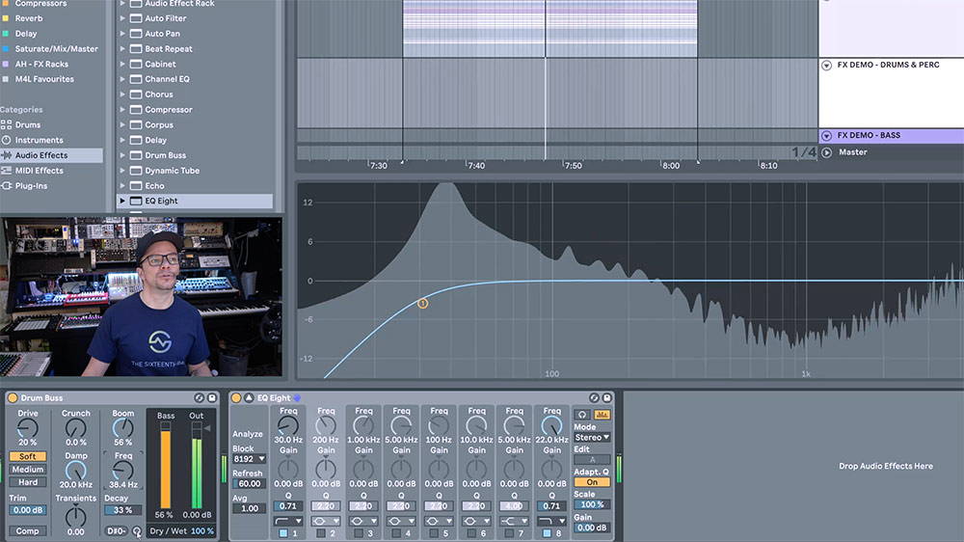This screenshot has height=542, width=964.
Task: Enable EQ Eight band 2 activator
Action: click(321, 533)
